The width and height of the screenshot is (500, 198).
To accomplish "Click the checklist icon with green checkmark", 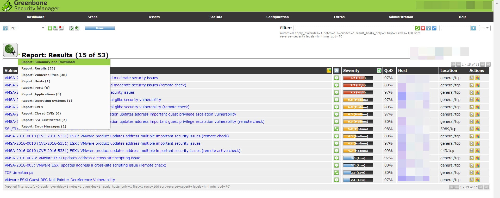I will point(72,28).
